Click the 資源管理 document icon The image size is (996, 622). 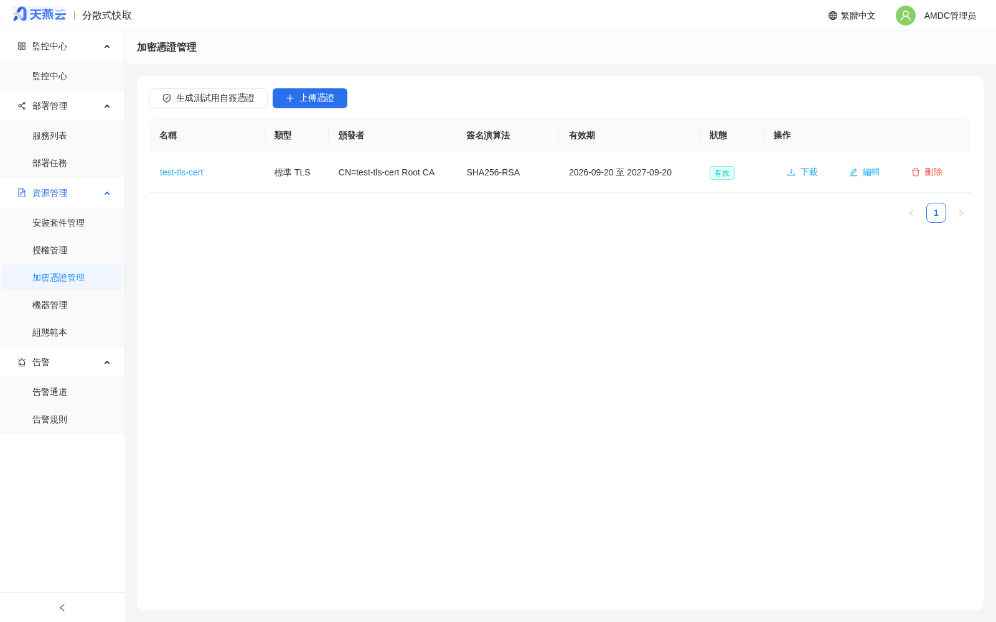click(x=22, y=193)
